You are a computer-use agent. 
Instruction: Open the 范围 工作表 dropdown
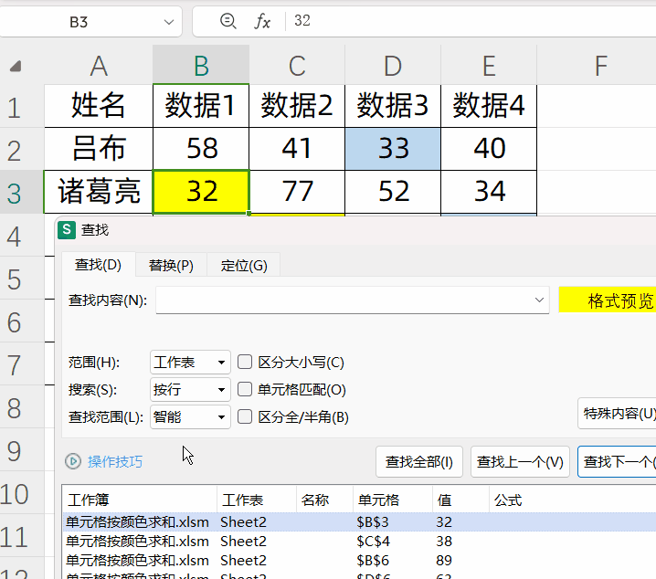[x=190, y=362]
